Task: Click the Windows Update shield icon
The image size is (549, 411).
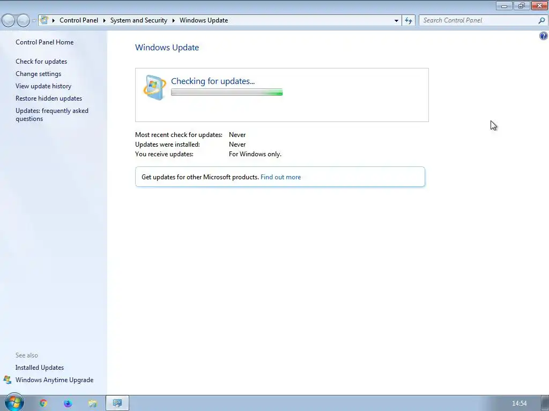Action: (154, 87)
